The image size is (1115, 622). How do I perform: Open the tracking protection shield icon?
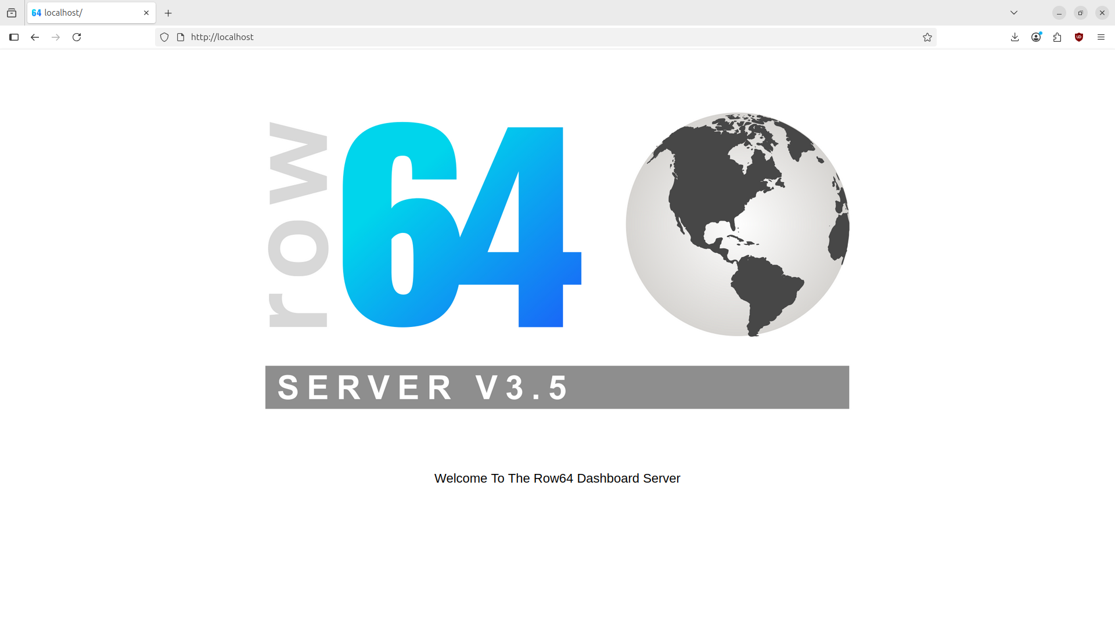pyautogui.click(x=164, y=37)
